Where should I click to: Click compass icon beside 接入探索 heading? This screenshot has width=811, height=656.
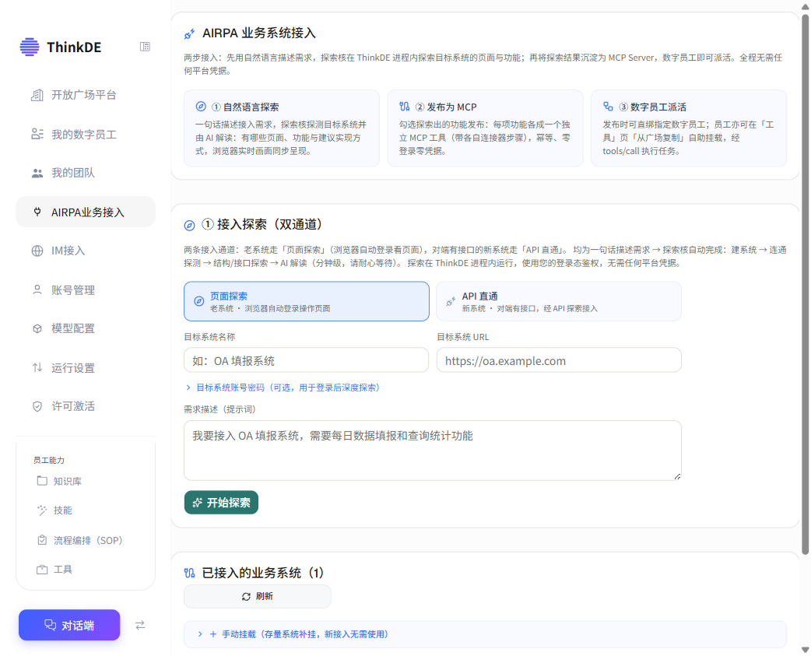pyautogui.click(x=189, y=226)
